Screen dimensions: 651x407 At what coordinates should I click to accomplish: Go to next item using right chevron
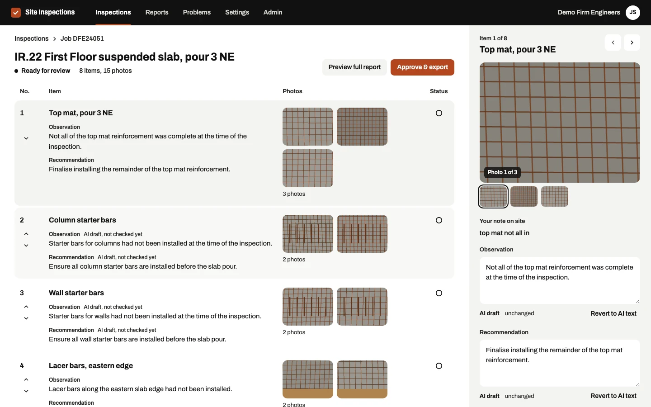pyautogui.click(x=632, y=43)
